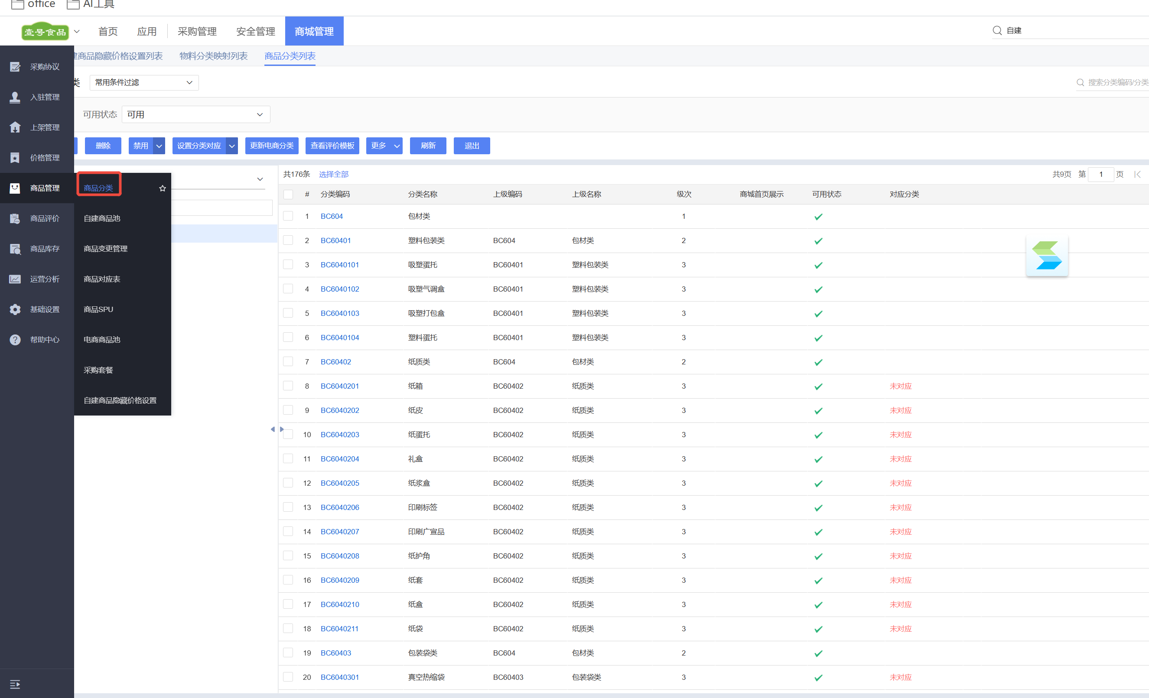Open the 基础设置 gear icon
Screen dimensions: 1149x698
15,309
